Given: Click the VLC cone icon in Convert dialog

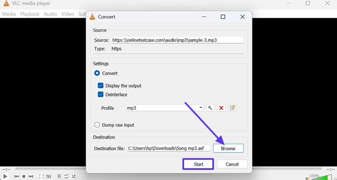Looking at the screenshot, I should point(92,17).
